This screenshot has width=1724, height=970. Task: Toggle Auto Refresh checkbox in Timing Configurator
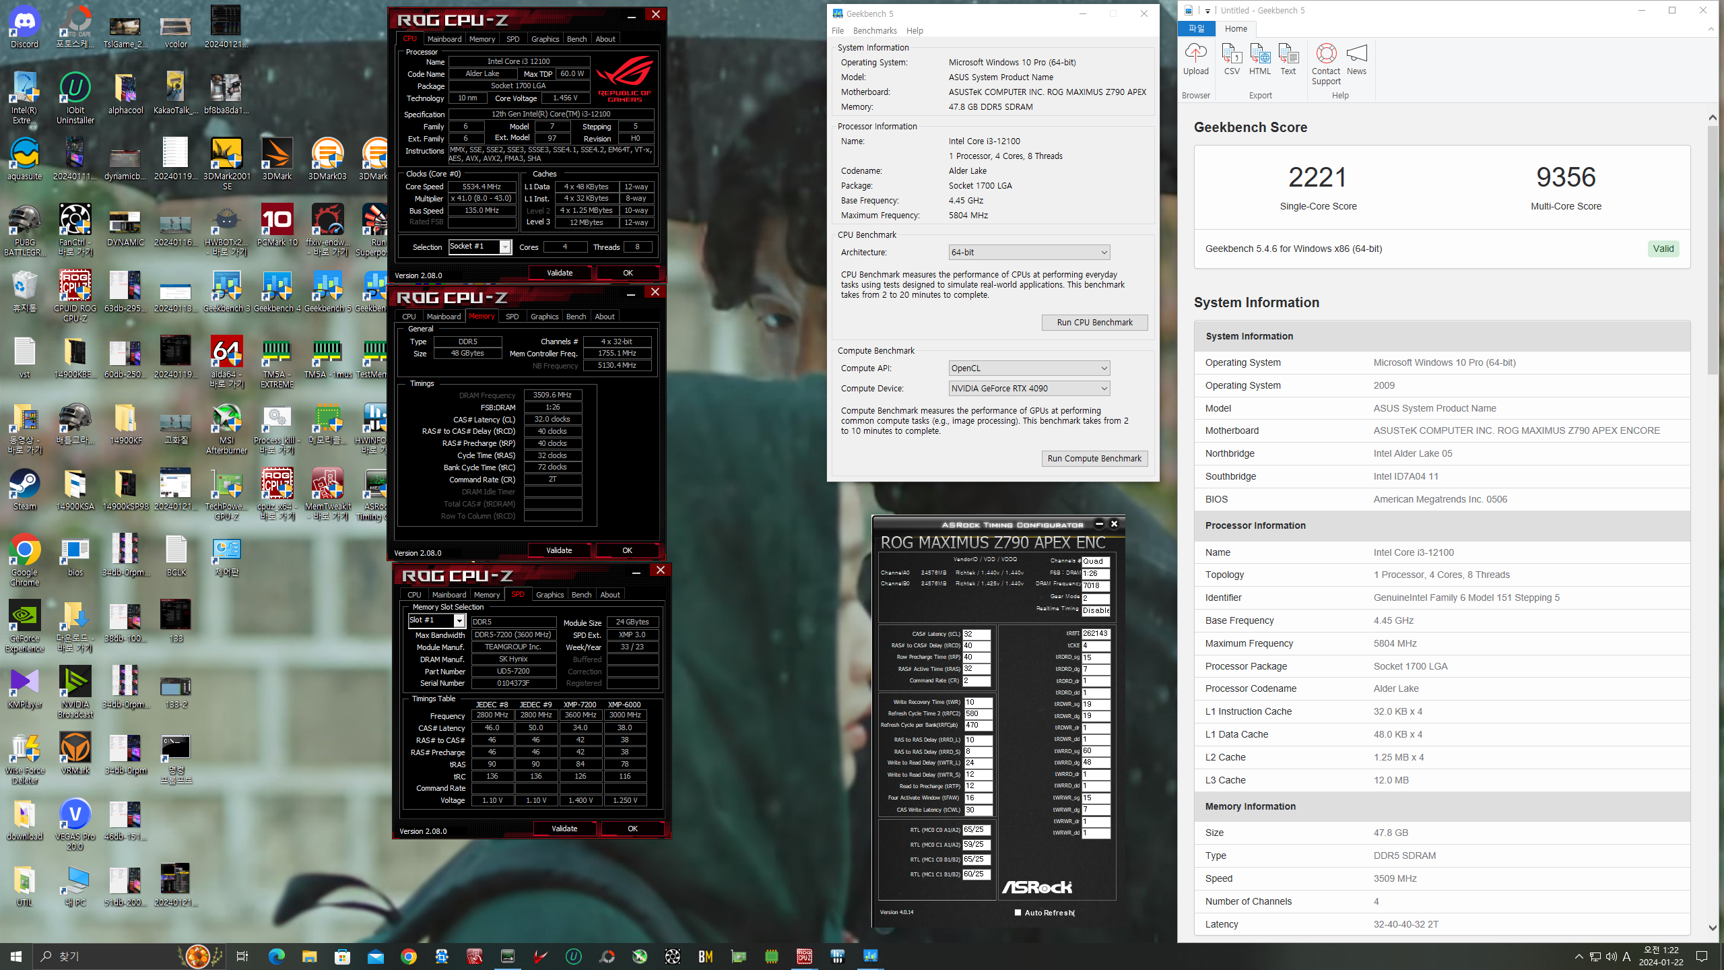point(1018,913)
